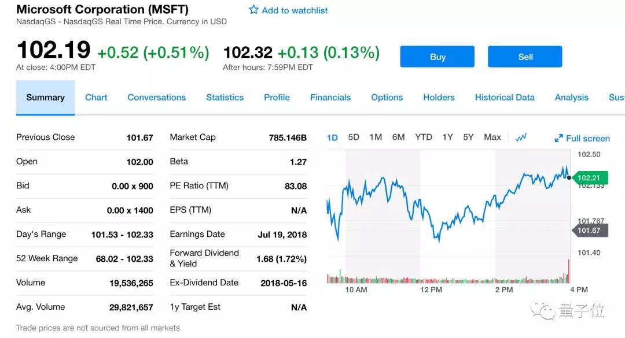Viewport: 625px width, 338px height.
Task: Switch to the Options tab
Action: (x=387, y=97)
